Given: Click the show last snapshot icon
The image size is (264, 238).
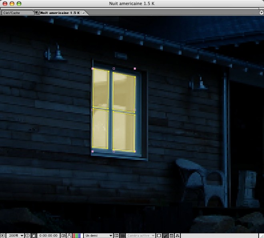Looking at the screenshot, I should 69,236.
